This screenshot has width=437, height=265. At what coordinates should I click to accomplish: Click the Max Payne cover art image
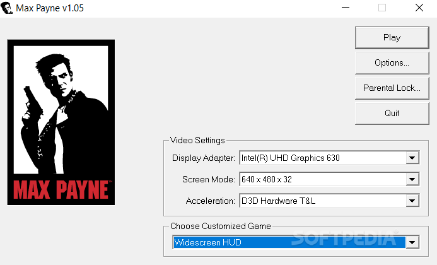coord(61,122)
